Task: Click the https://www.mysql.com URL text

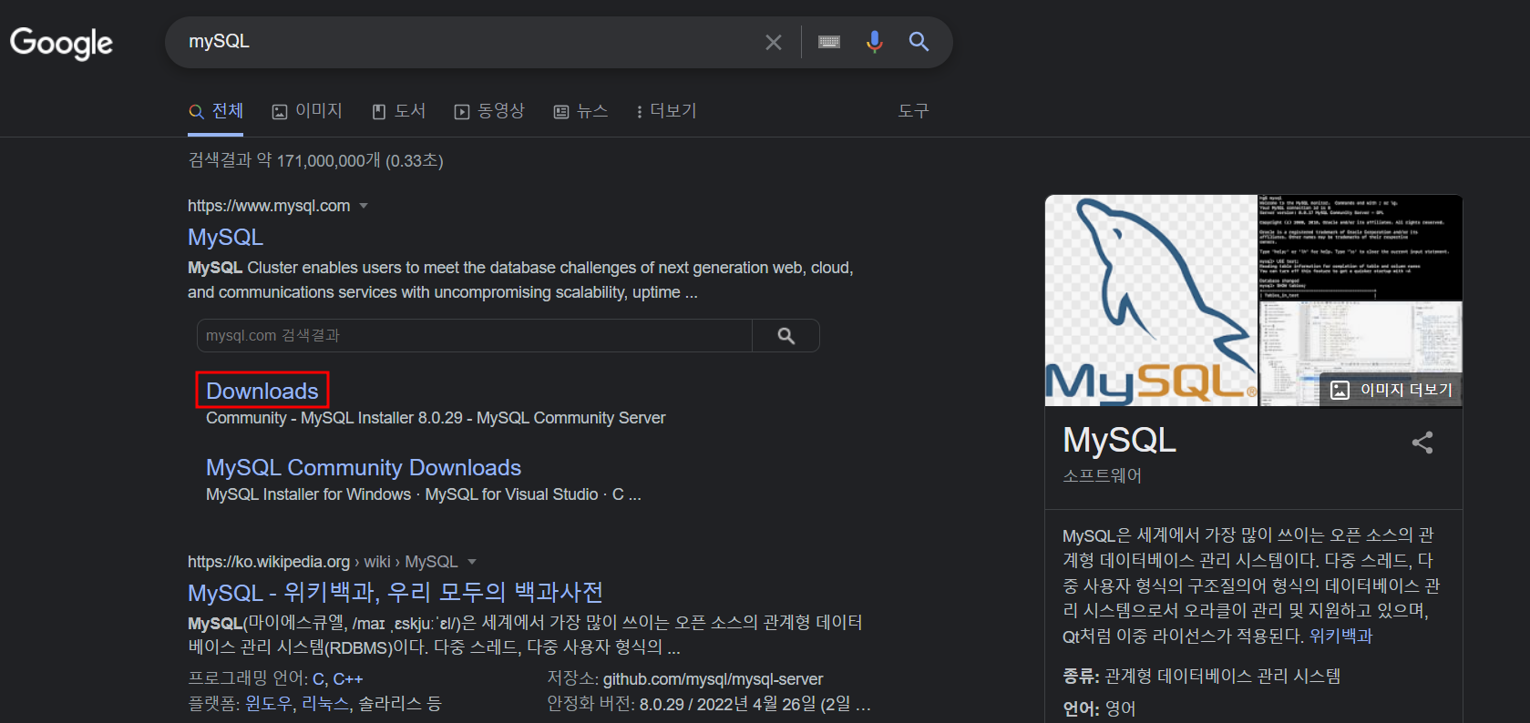Action: (269, 206)
